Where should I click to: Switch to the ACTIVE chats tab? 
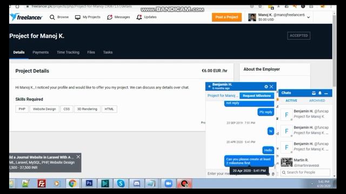pos(291,101)
